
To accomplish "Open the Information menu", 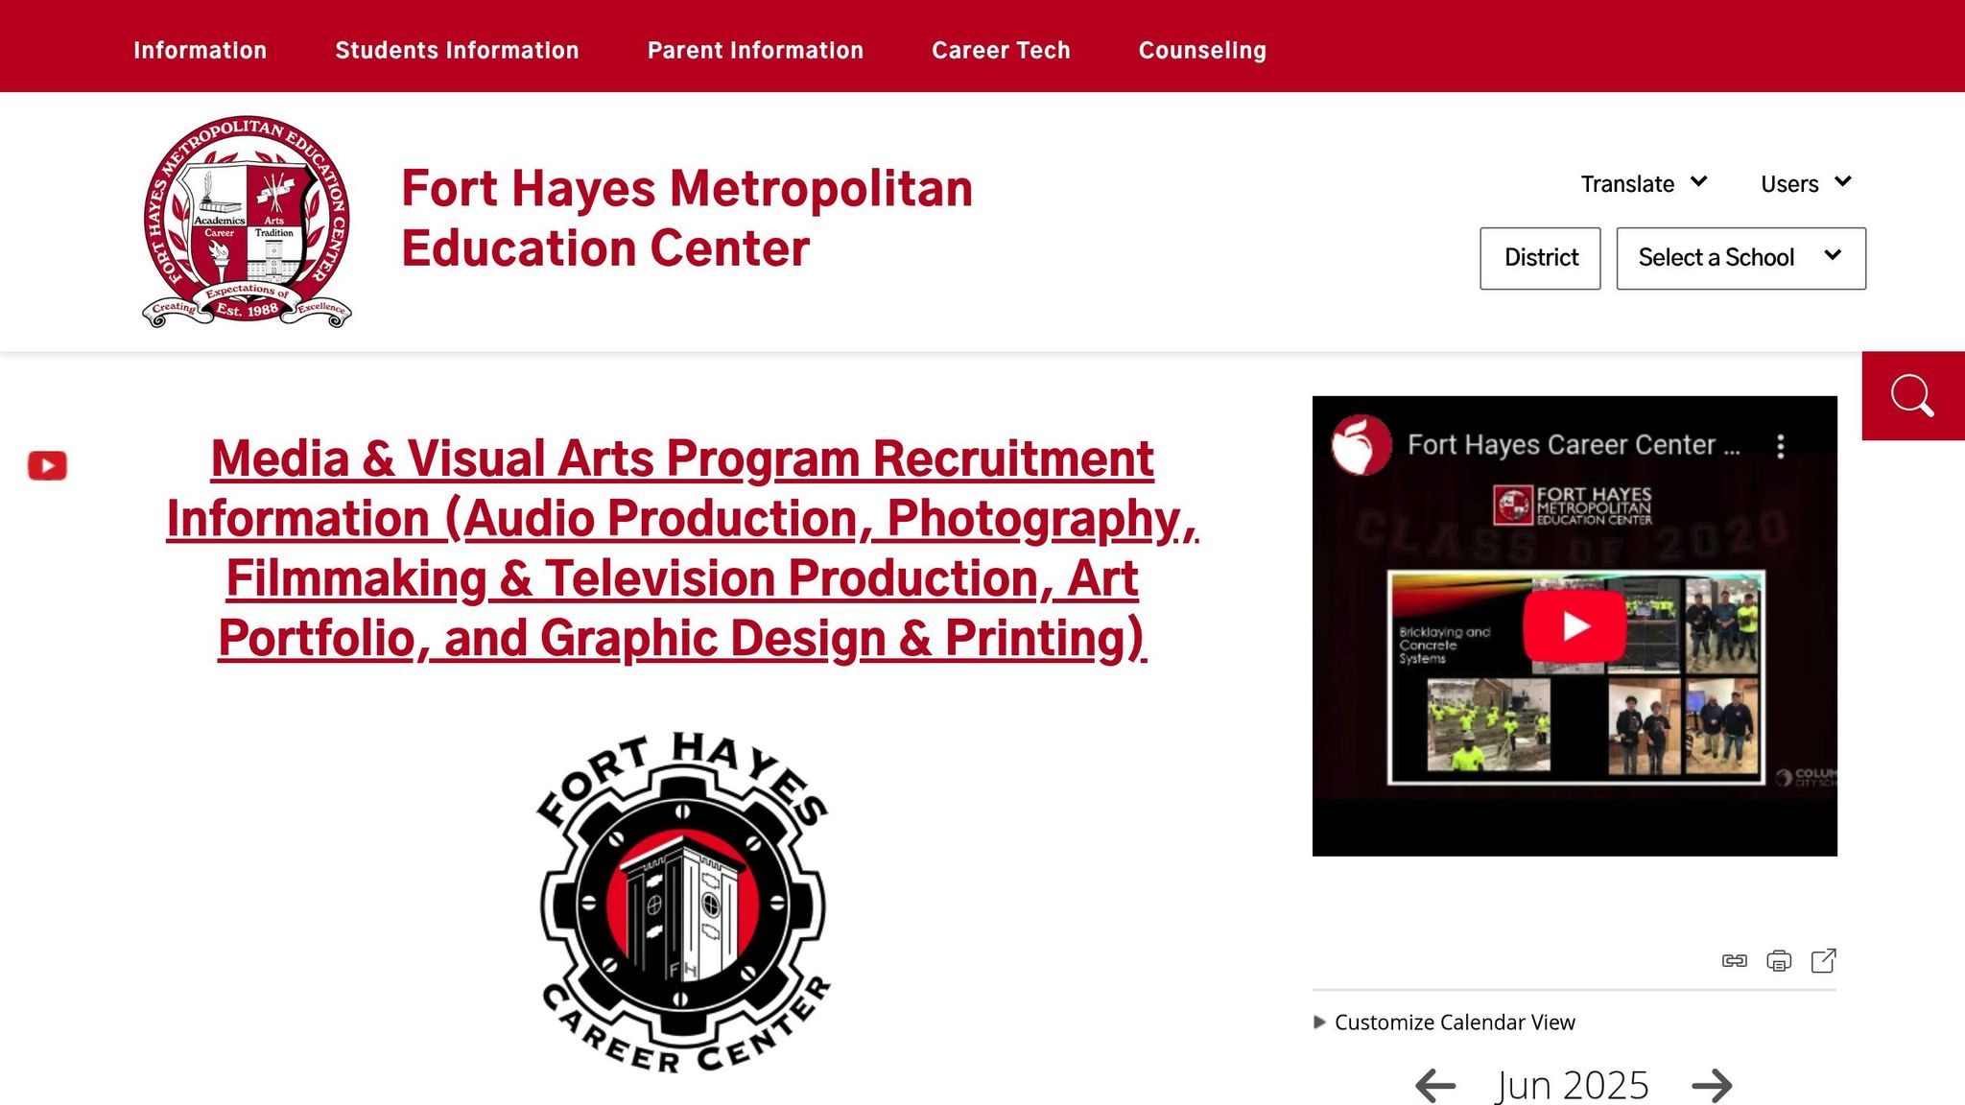I will click(200, 50).
